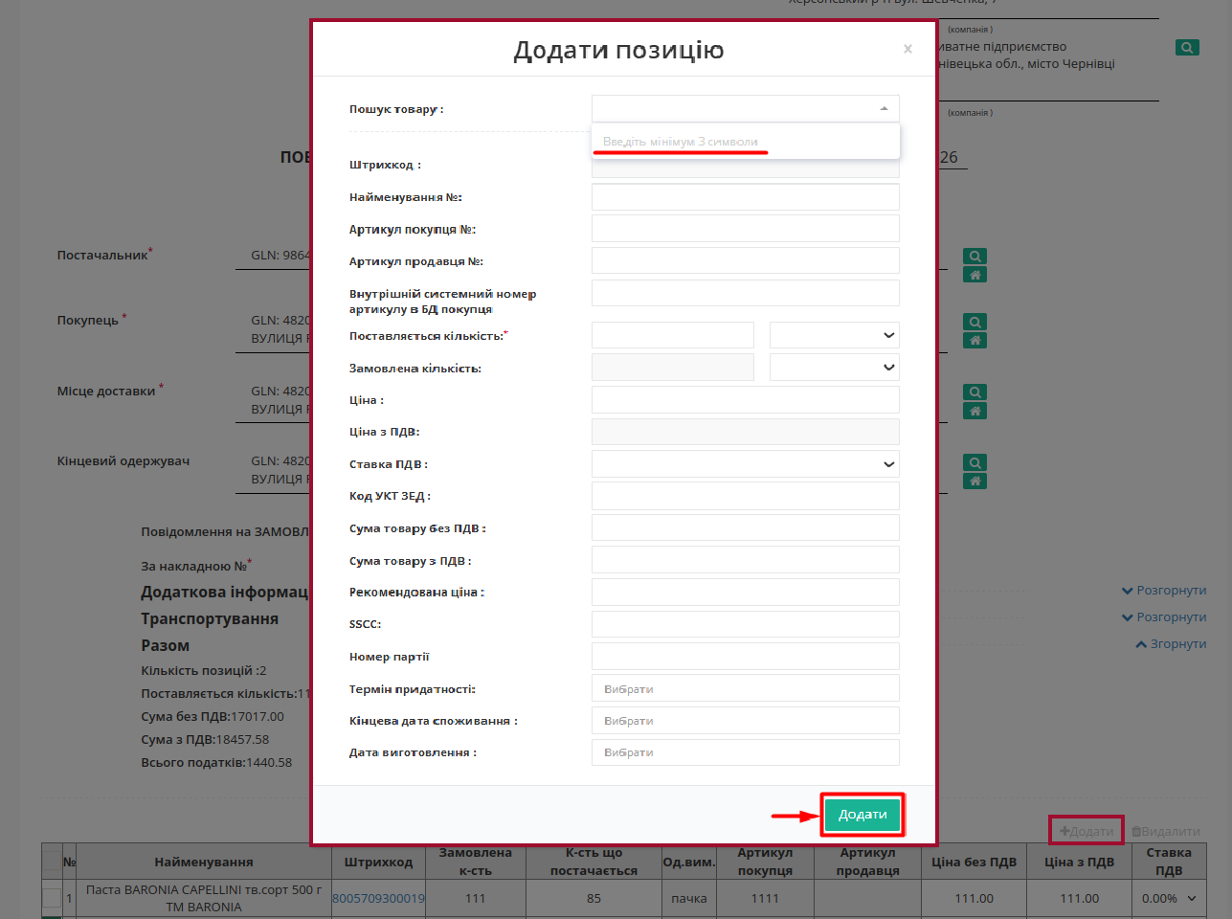Click the Видалити button above the table

(x=1165, y=831)
